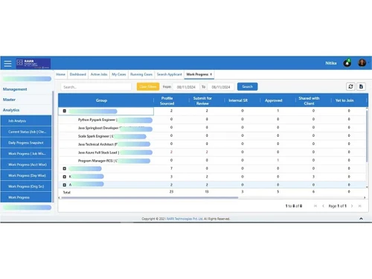Open Job Analysis in the sidebar

point(26,121)
